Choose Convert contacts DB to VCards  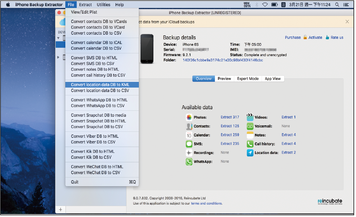[102, 21]
